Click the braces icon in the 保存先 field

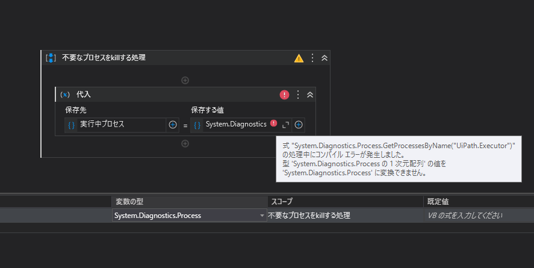[71, 125]
